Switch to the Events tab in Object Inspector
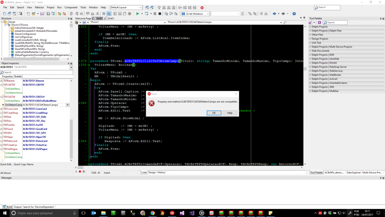This screenshot has width=385, height=217. 18,77
